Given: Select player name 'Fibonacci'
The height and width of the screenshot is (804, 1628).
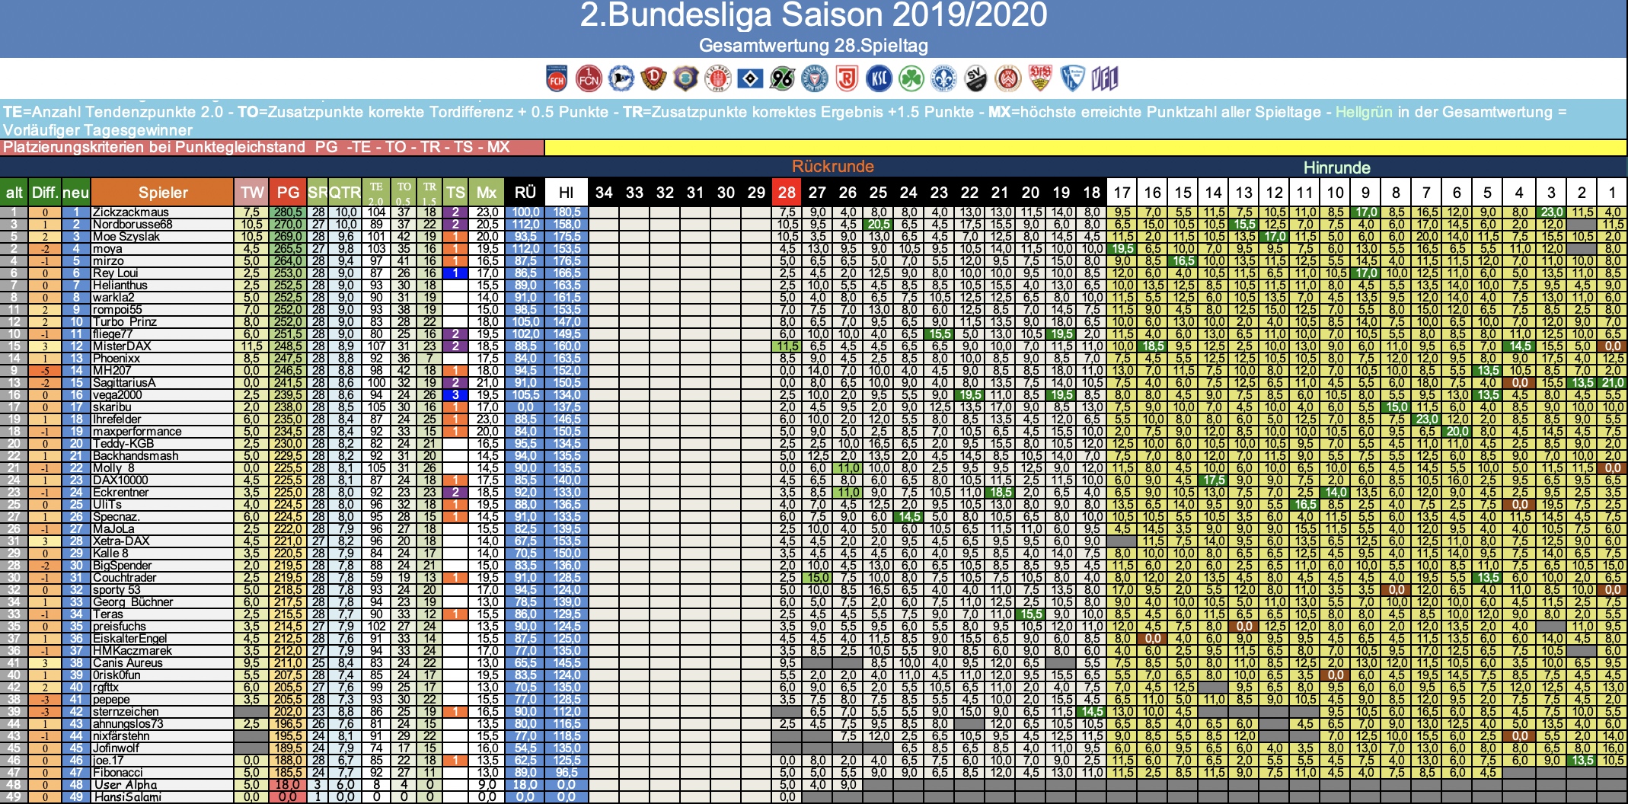Looking at the screenshot, I should [117, 773].
